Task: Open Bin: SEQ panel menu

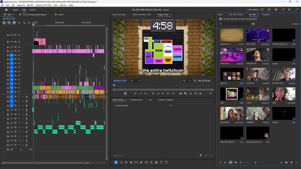Action: (258, 15)
